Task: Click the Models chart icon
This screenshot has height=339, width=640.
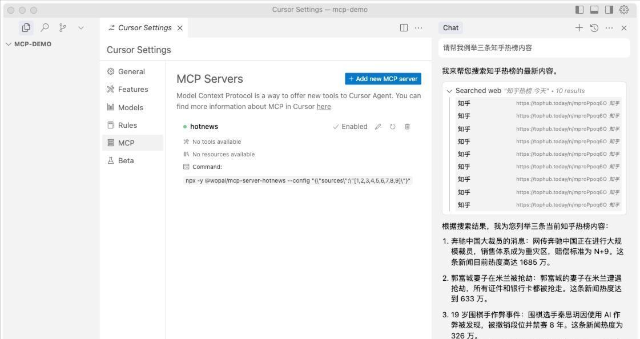Action: tap(111, 107)
